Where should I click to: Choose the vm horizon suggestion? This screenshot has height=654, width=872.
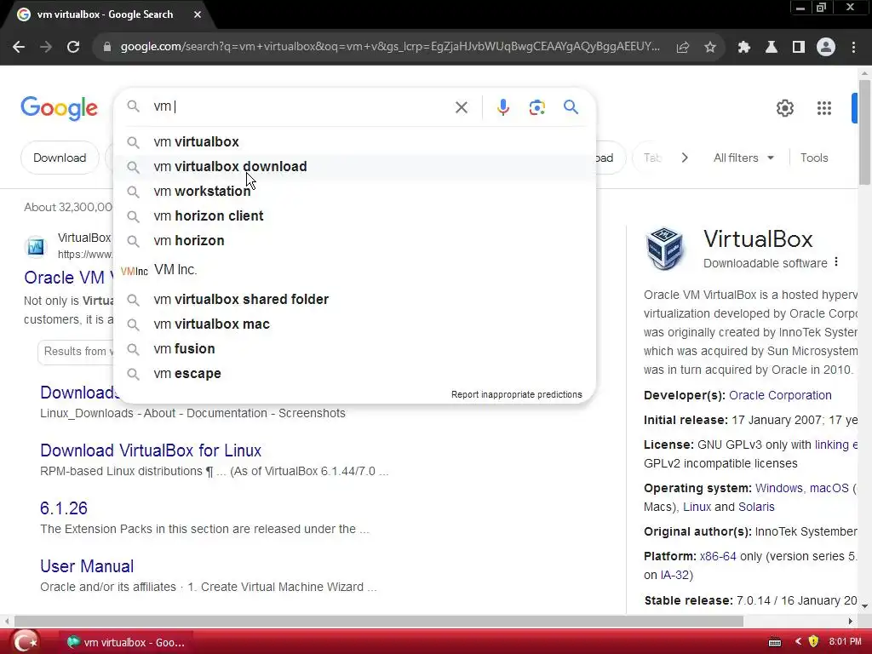click(354, 241)
